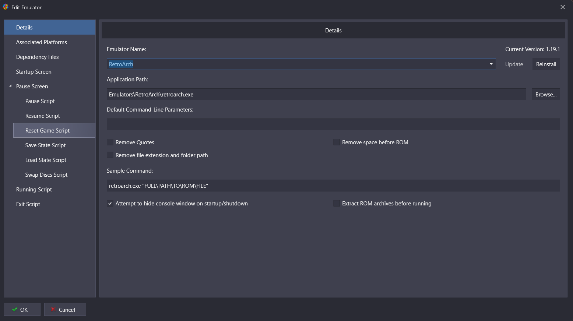Click the 'Application Path:' label
573x321 pixels.
point(127,79)
